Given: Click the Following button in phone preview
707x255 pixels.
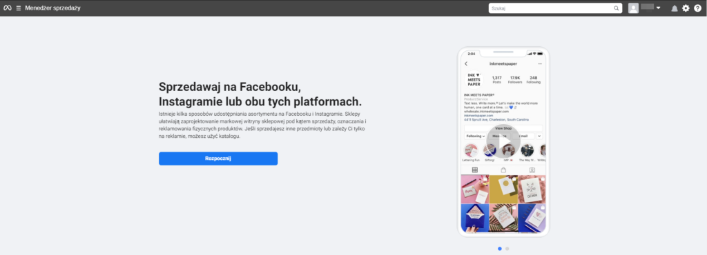Looking at the screenshot, I should point(475,136).
